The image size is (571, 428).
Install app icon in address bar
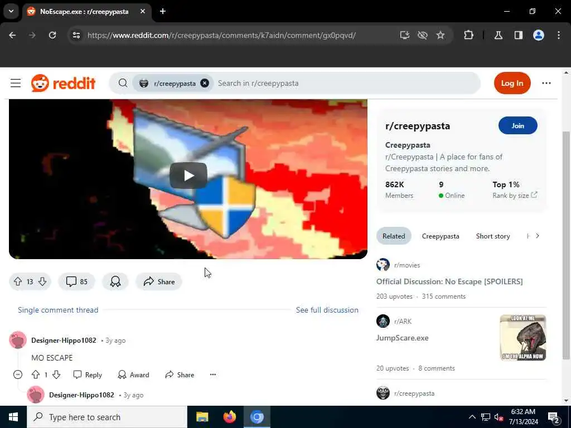[405, 35]
